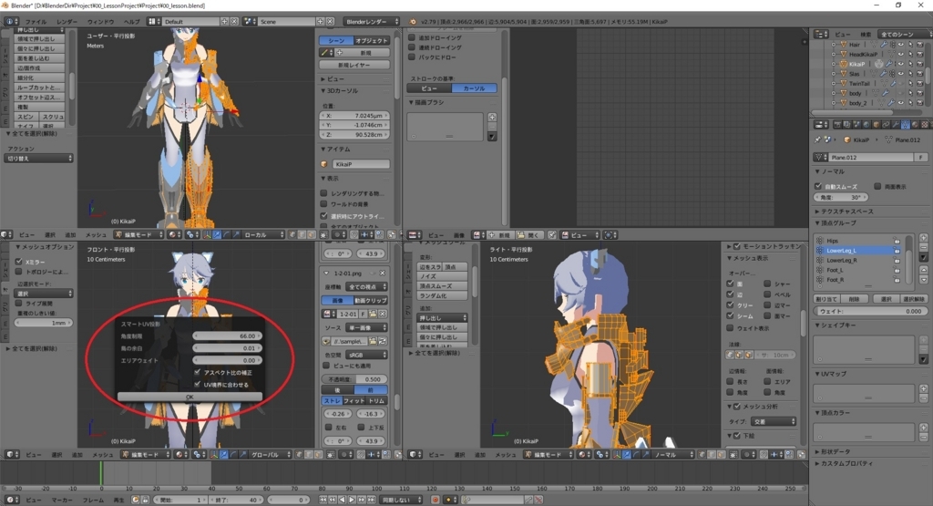Viewport: 933px width, 506px height.
Task: Add a vertex color layer with plus icon
Action: pos(924,428)
